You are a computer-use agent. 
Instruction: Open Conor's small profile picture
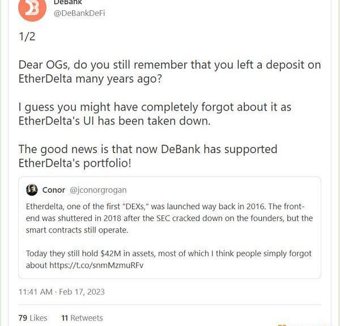pos(32,189)
